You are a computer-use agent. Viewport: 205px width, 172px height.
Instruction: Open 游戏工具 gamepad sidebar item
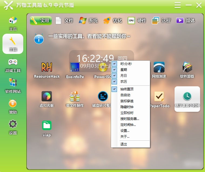click(x=13, y=65)
